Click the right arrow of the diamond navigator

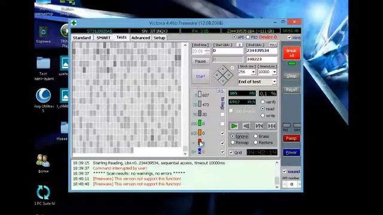229,75
